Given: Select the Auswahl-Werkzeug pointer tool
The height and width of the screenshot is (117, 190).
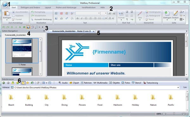Looking at the screenshot, I should tap(41, 19).
